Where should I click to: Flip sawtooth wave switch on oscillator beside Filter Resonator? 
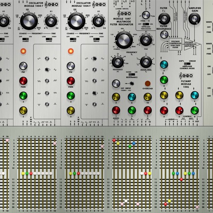point(95,93)
